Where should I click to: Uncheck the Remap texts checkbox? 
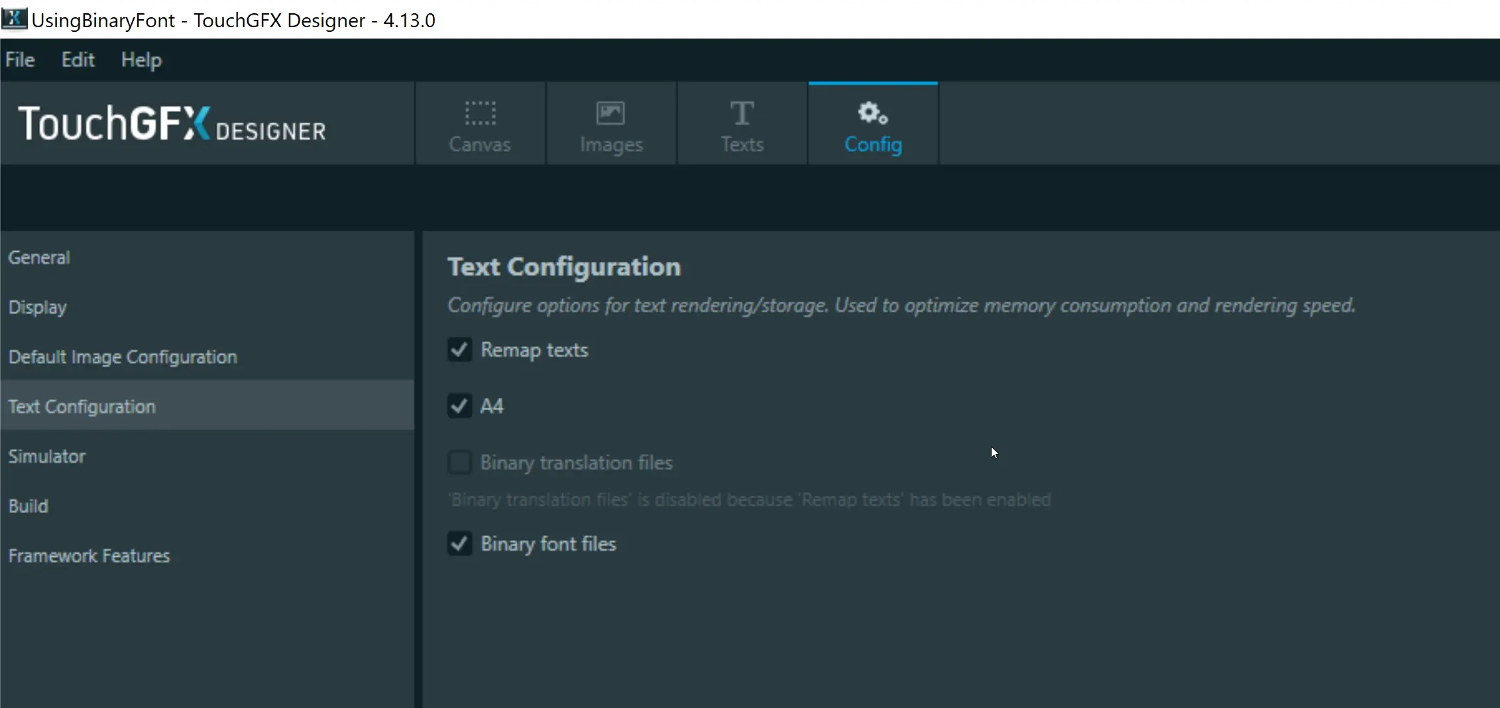click(x=459, y=349)
